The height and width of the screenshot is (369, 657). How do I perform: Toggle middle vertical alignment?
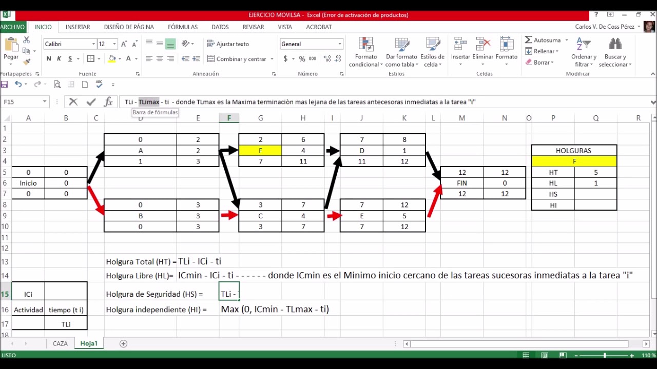pos(160,44)
